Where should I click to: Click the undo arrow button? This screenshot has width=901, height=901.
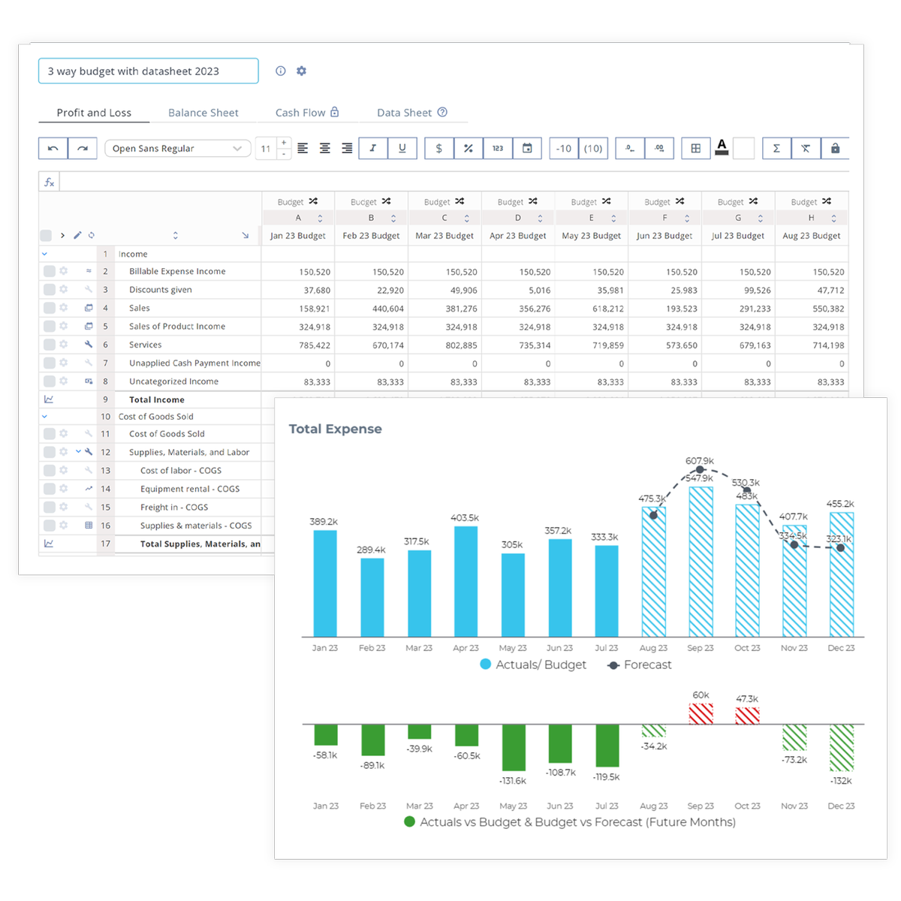pos(53,148)
